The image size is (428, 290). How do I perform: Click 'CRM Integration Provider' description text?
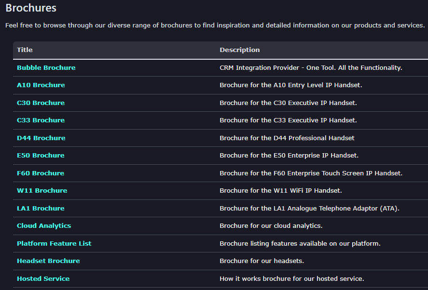311,67
